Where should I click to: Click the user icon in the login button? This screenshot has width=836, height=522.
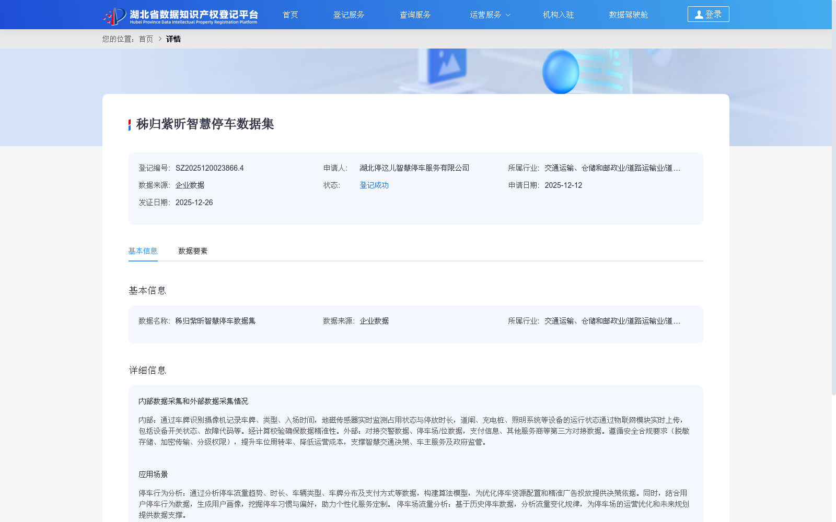tap(699, 15)
